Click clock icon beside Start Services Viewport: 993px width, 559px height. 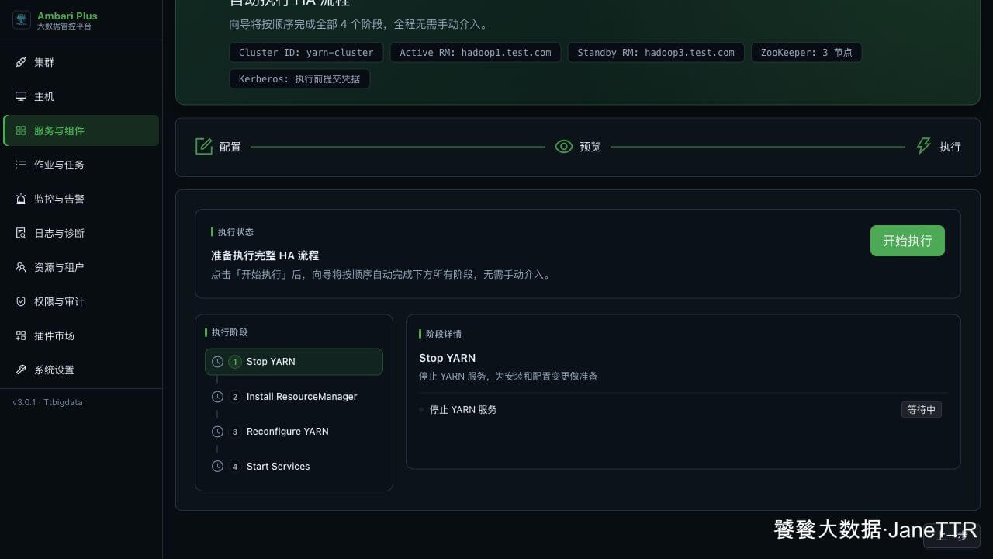217,467
